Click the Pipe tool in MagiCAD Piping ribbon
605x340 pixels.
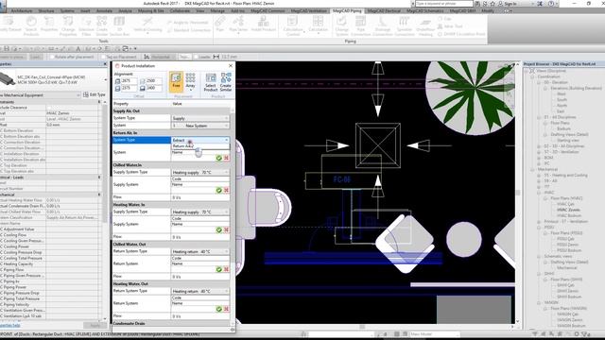tap(220, 24)
